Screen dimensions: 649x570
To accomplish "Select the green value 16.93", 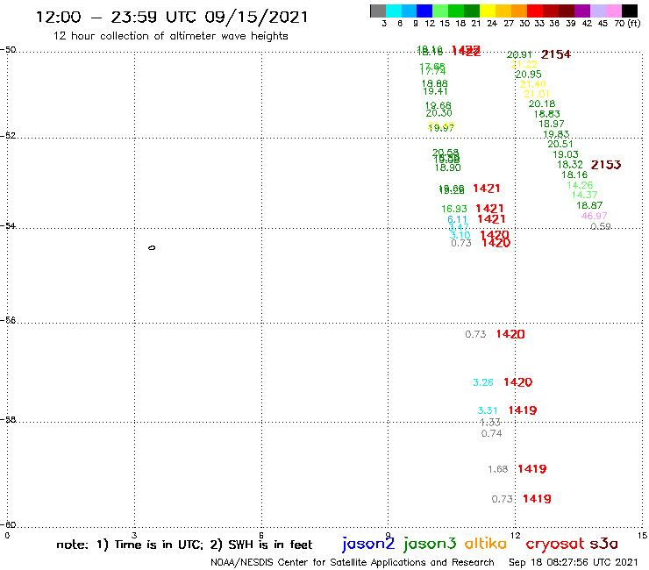I will 454,209.
